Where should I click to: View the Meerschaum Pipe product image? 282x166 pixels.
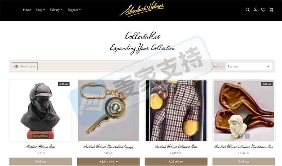pyautogui.click(x=244, y=110)
